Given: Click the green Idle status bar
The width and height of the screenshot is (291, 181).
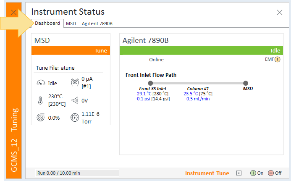Looking at the screenshot, I should tap(201, 50).
